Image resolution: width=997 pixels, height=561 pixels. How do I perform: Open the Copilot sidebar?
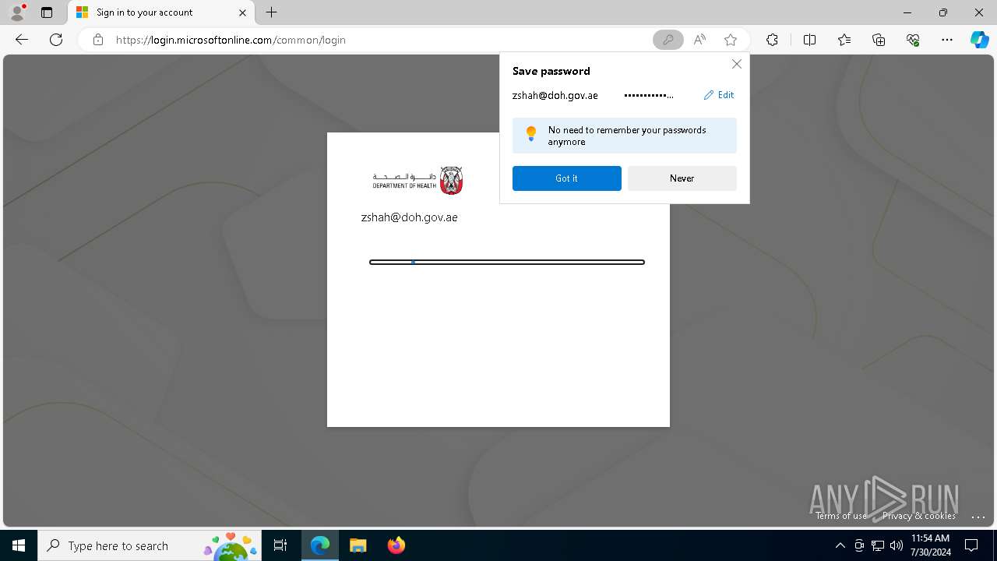point(979,40)
